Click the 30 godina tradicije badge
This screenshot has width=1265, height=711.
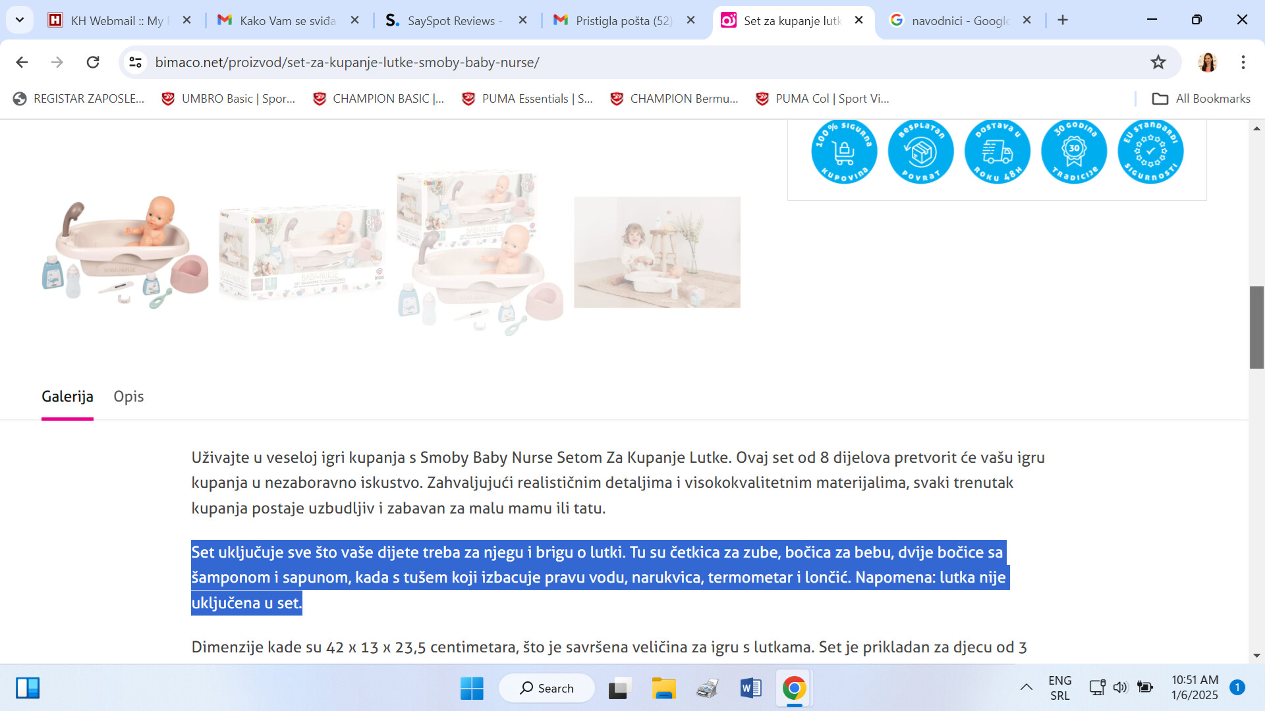1074,151
